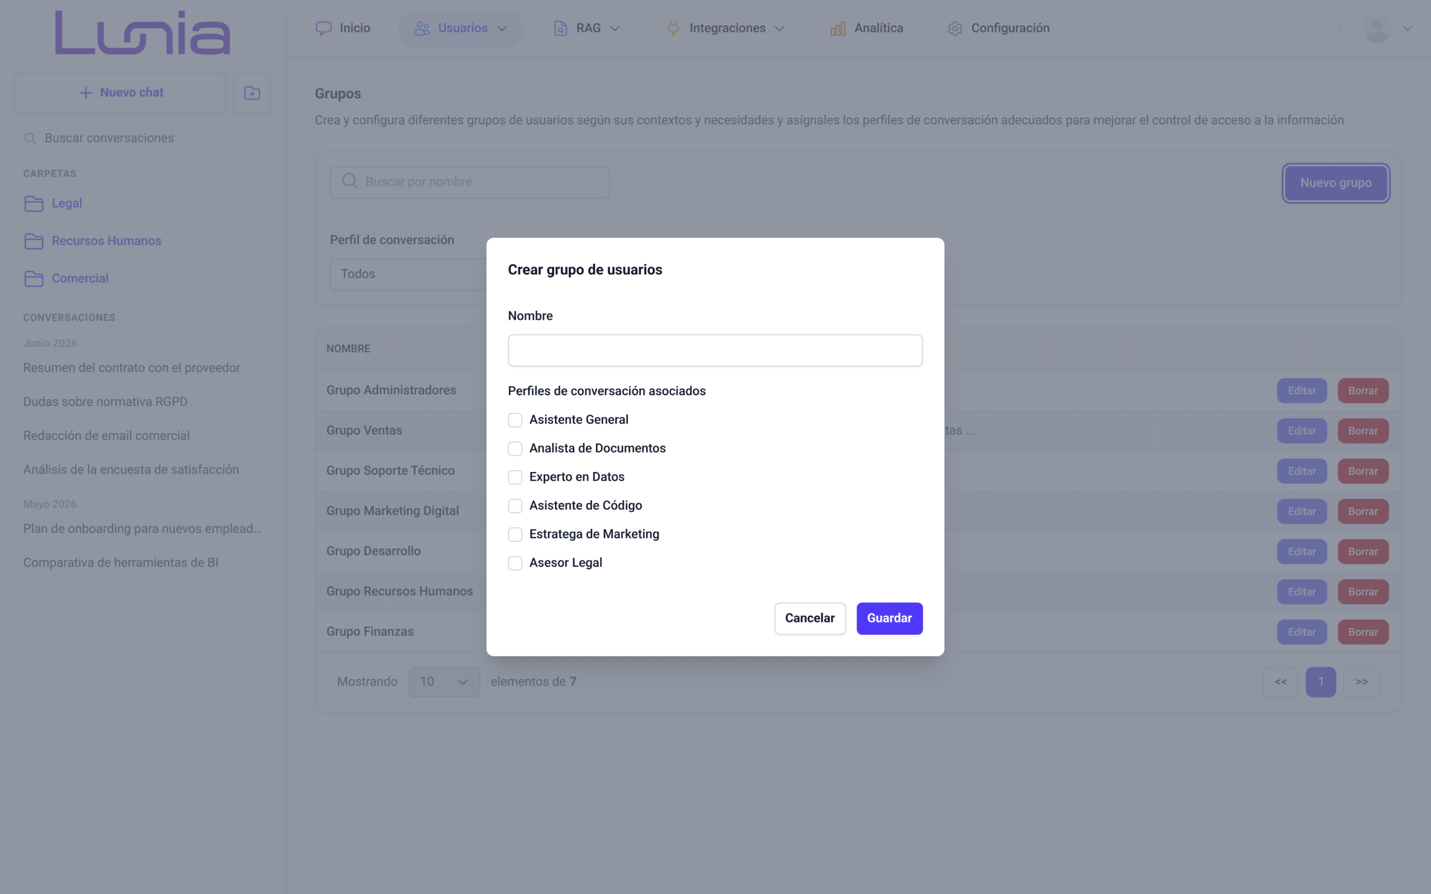Click the Lunia logo
Viewport: 1431px width, 894px height.
[143, 32]
